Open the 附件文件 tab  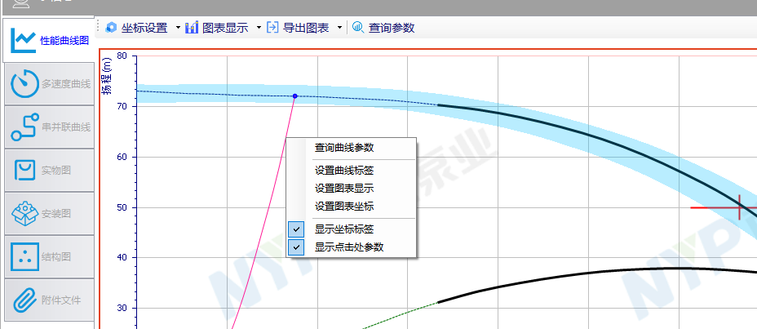coord(49,300)
